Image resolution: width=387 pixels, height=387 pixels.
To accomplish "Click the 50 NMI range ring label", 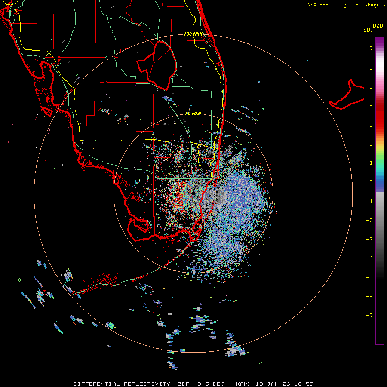I will tap(193, 114).
